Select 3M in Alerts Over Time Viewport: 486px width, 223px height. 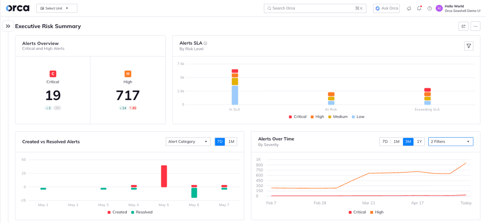(x=408, y=141)
